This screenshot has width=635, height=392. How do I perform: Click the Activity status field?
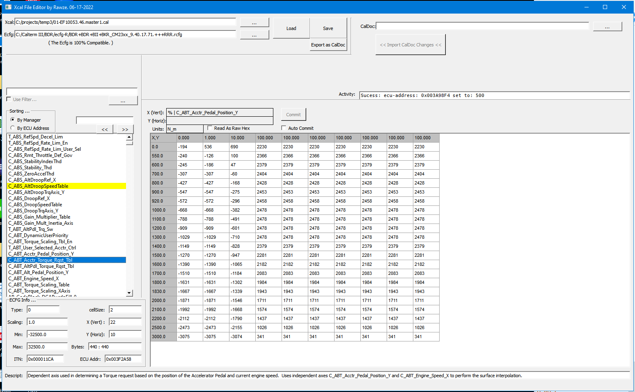point(495,95)
